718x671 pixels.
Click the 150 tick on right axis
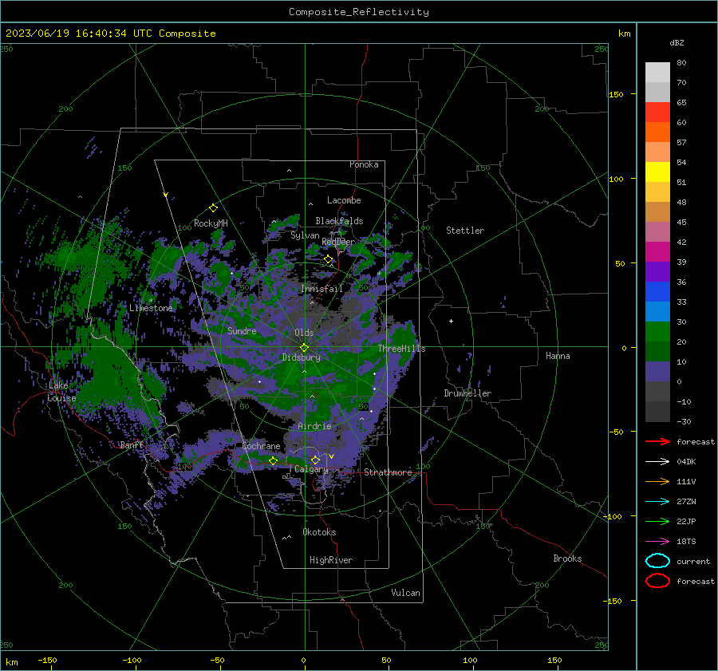pos(617,94)
